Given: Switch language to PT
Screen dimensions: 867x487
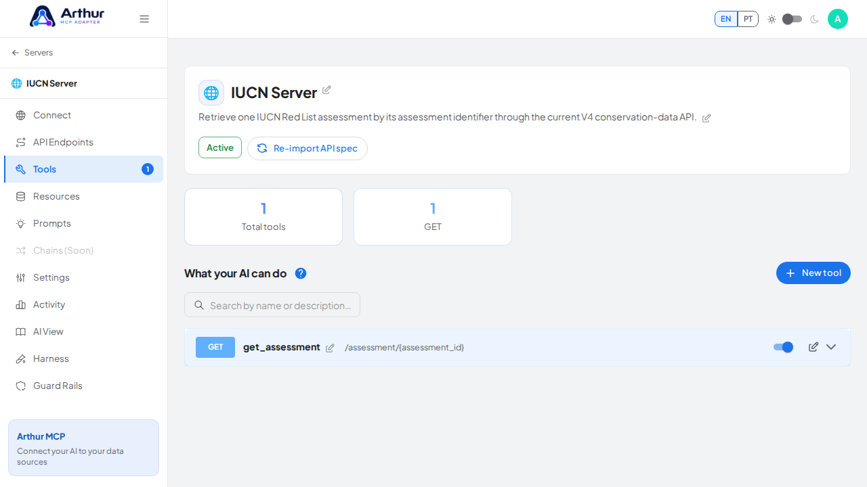Looking at the screenshot, I should (748, 19).
